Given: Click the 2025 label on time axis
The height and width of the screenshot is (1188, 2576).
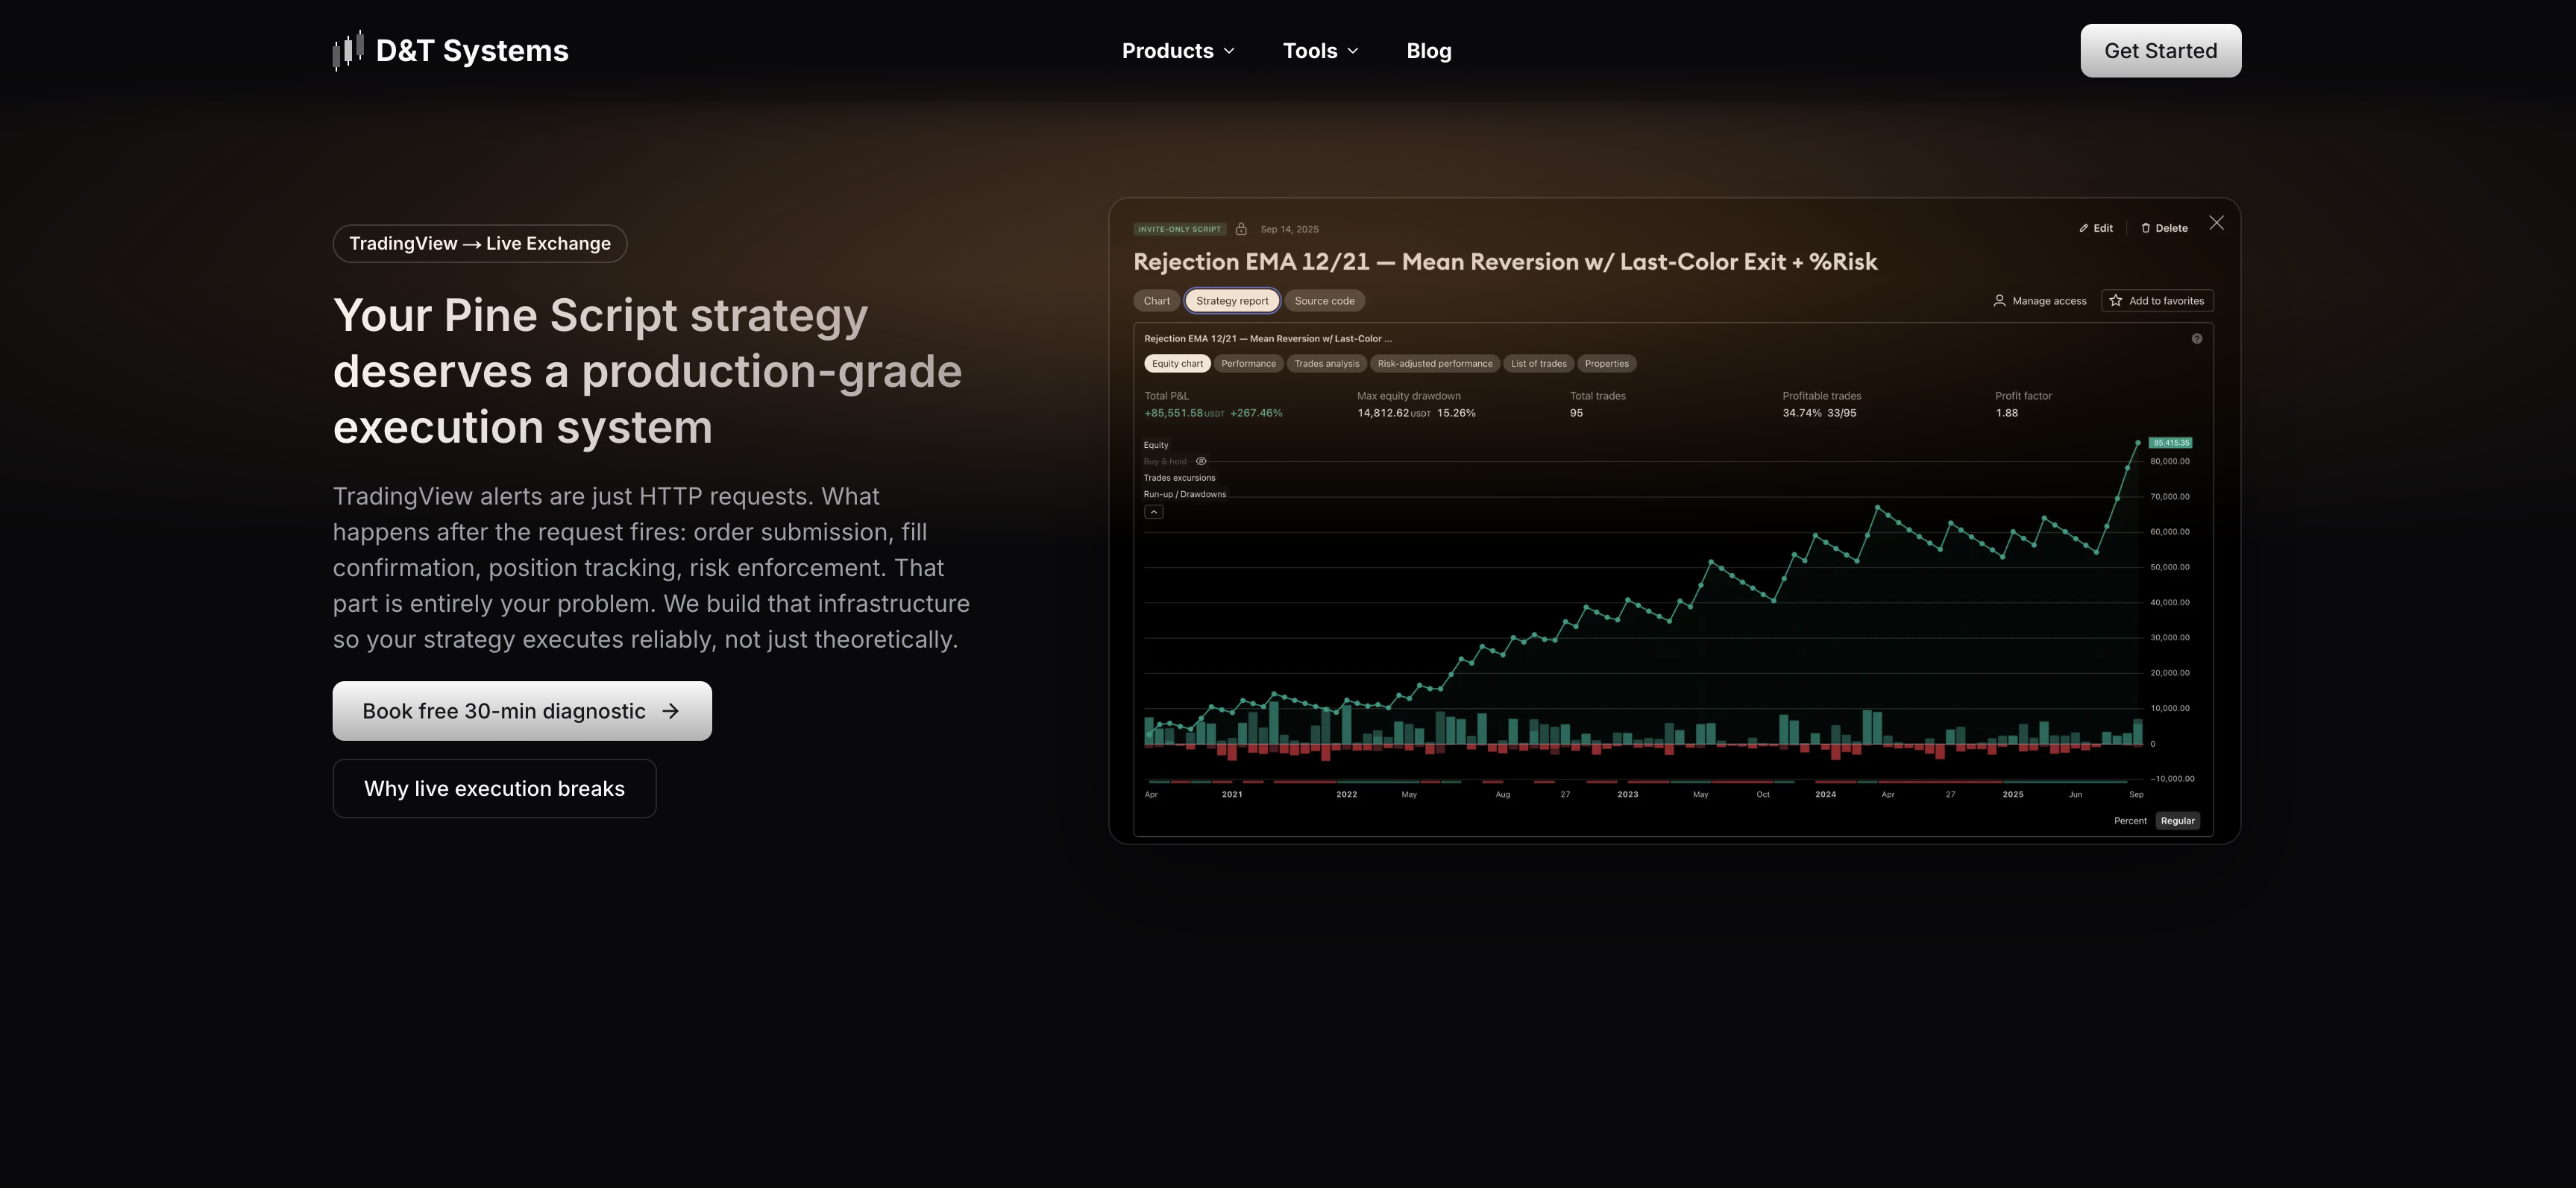Looking at the screenshot, I should (x=2013, y=794).
